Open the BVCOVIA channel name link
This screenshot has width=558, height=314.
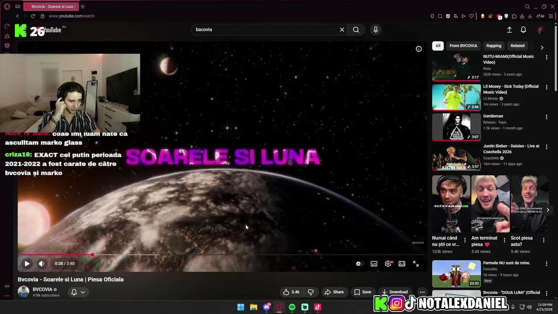click(42, 289)
